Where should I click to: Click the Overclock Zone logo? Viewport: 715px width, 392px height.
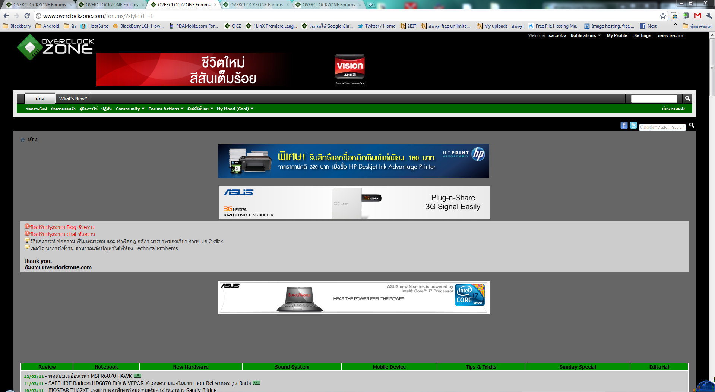[x=56, y=47]
